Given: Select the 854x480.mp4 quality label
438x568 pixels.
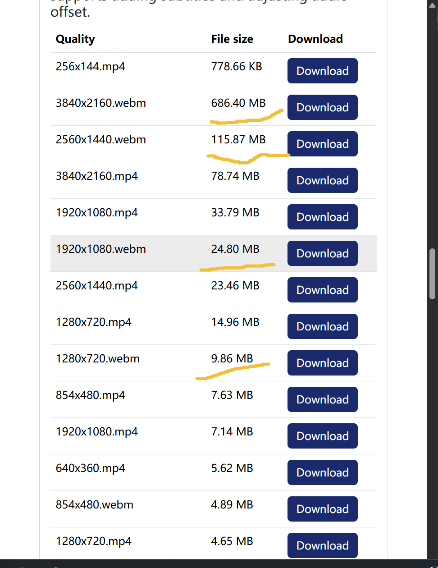Looking at the screenshot, I should coord(91,395).
